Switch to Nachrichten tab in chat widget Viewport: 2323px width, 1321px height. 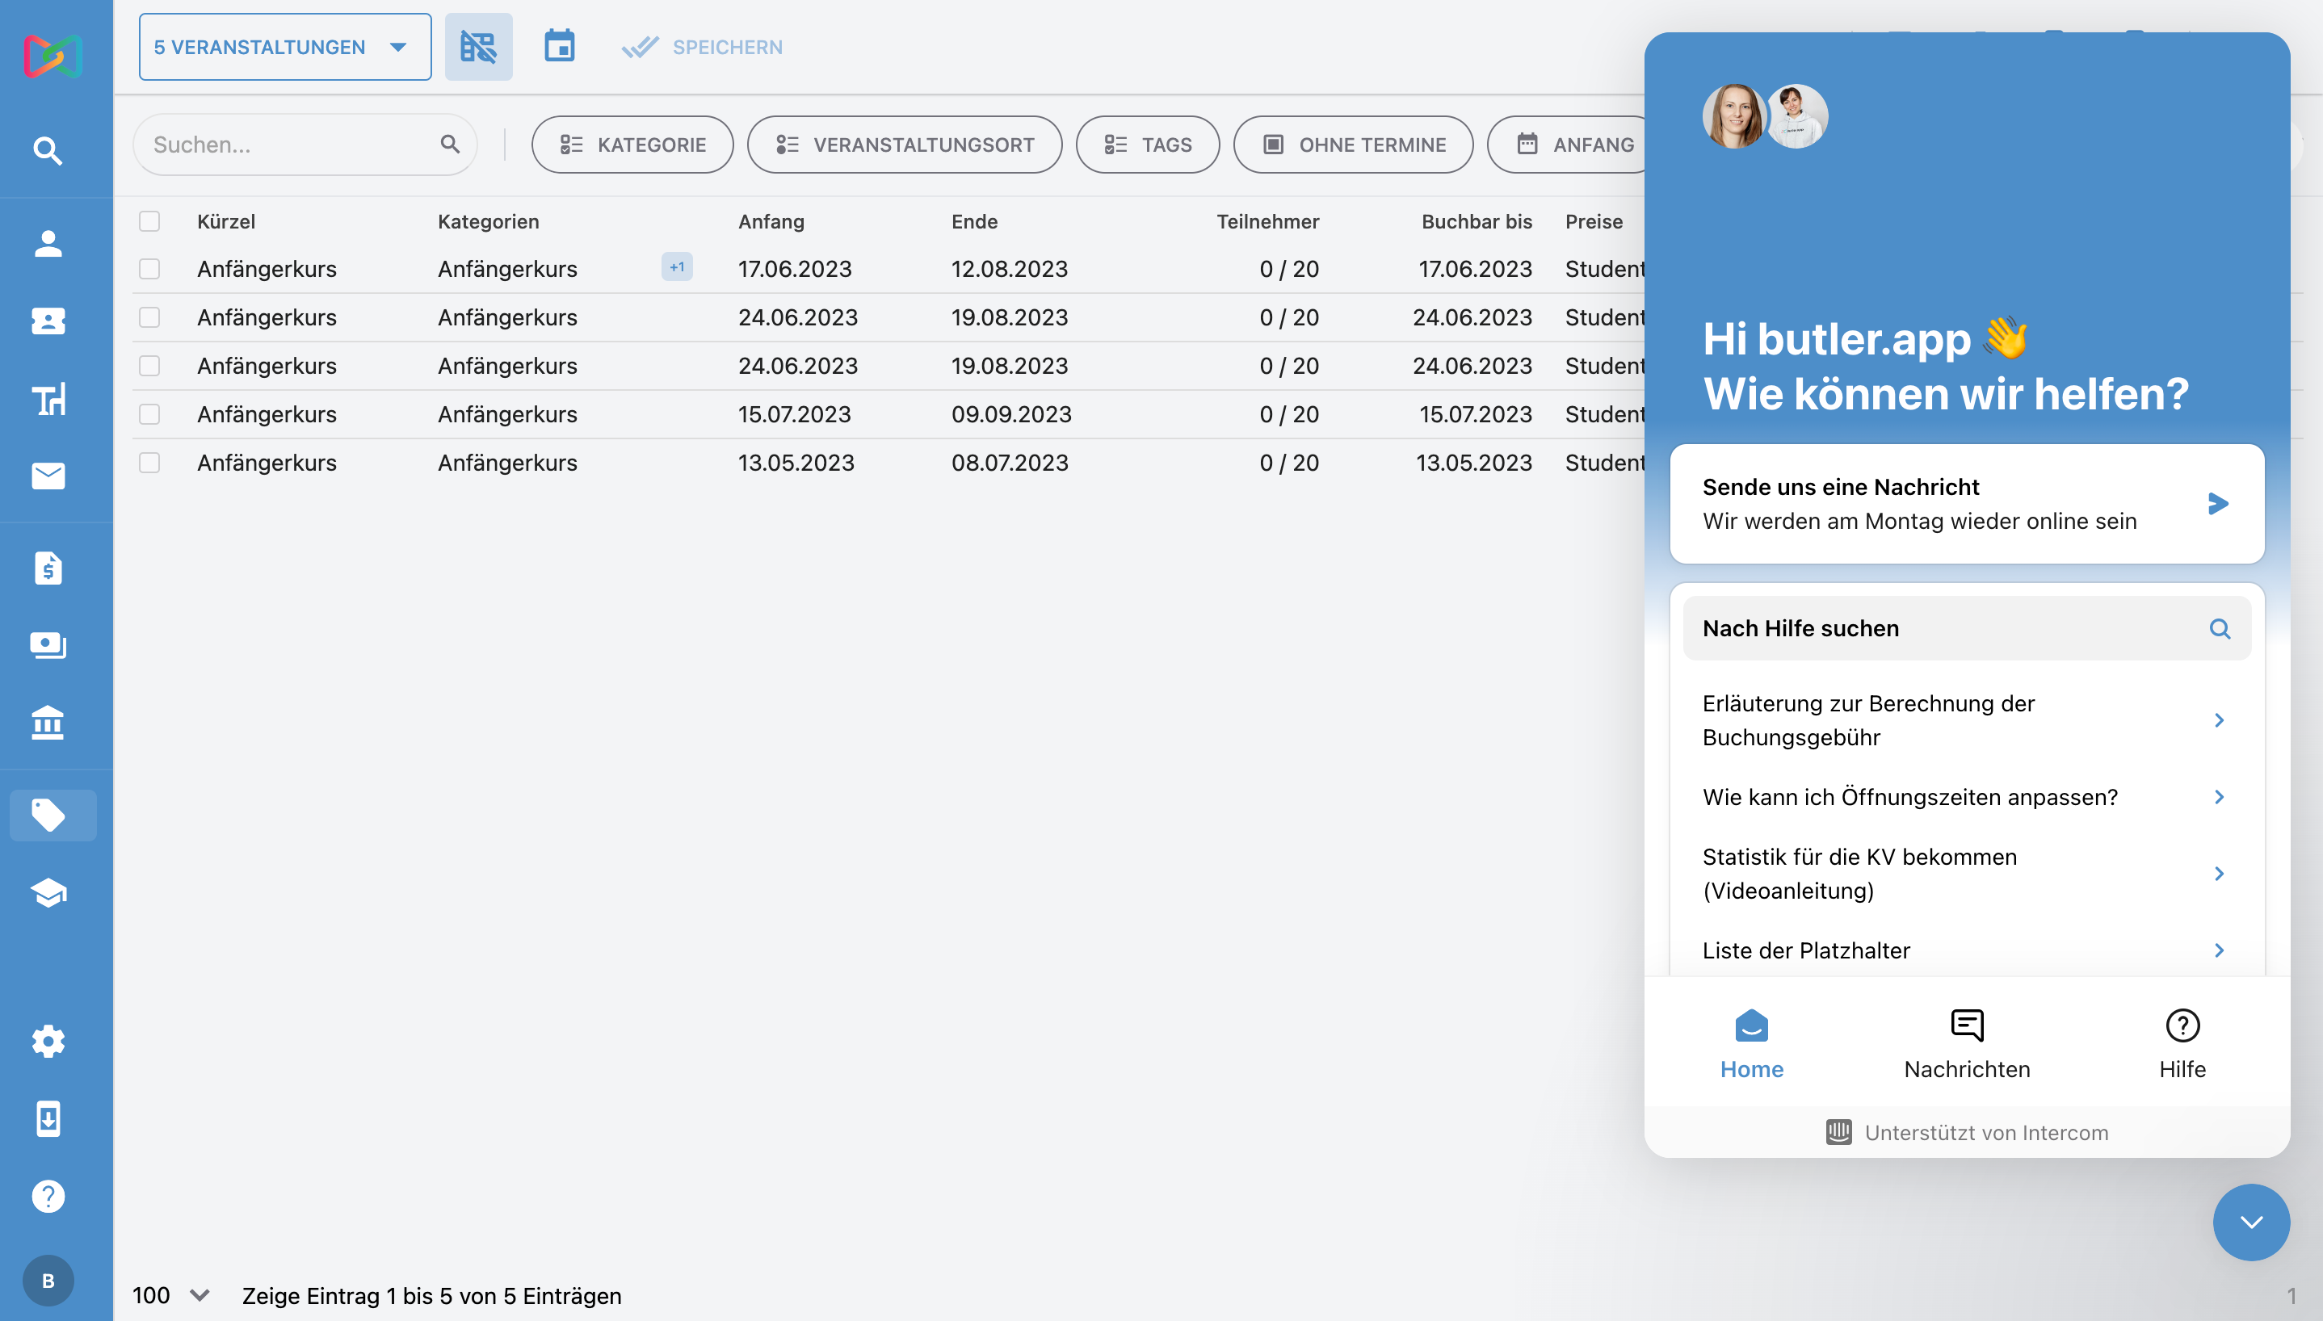point(1966,1043)
